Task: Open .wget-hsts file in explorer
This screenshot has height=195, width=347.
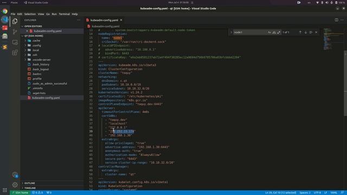Action: point(39,93)
